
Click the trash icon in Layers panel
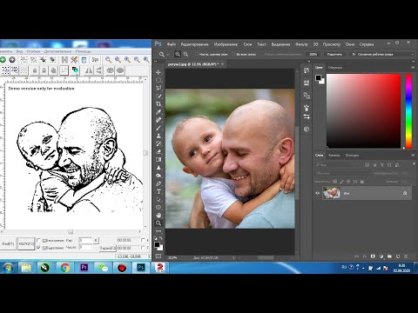click(x=406, y=256)
